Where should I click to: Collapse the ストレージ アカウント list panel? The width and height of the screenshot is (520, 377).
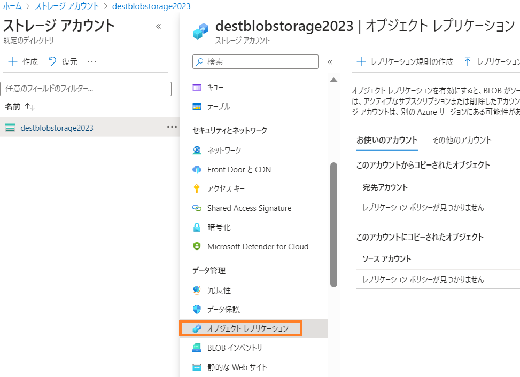(159, 26)
